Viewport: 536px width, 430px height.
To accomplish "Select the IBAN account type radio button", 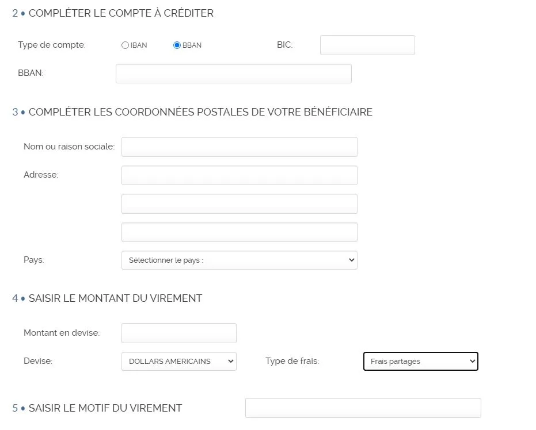I will pyautogui.click(x=125, y=45).
